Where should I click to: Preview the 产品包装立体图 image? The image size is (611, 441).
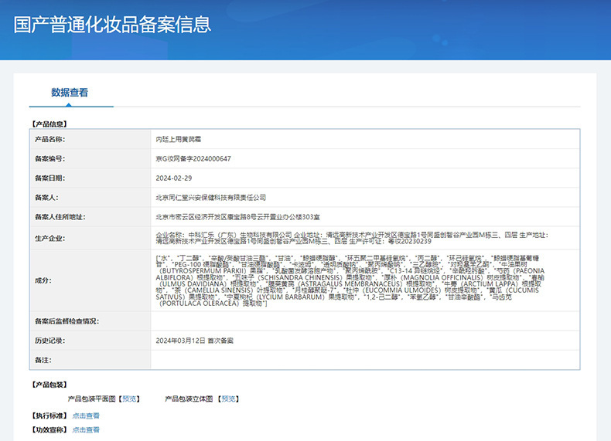(229, 399)
